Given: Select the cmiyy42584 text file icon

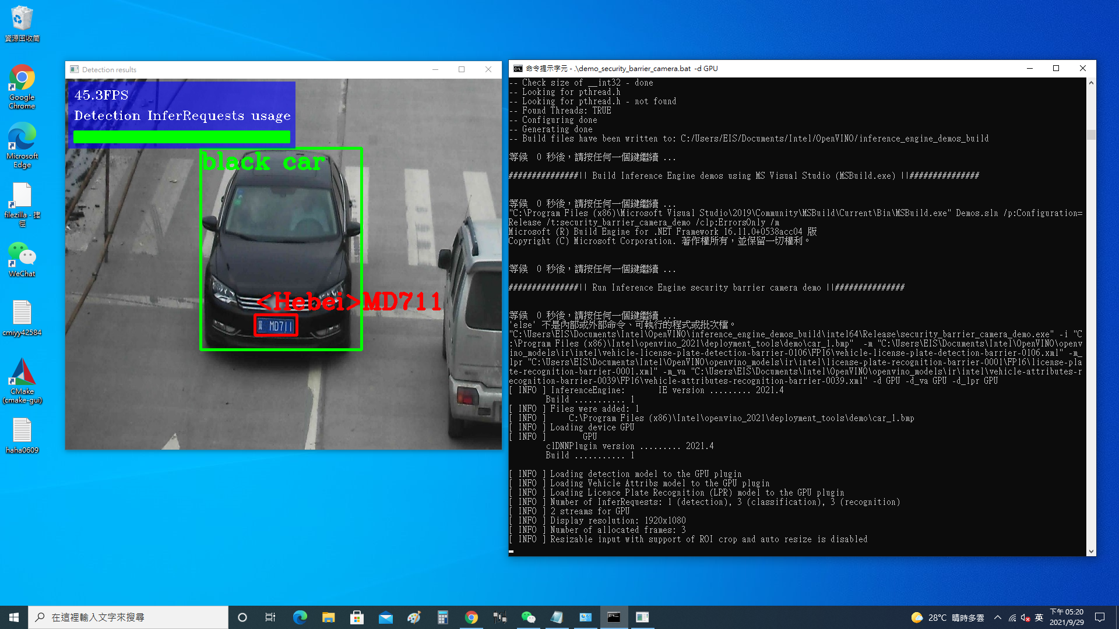Looking at the screenshot, I should [22, 318].
